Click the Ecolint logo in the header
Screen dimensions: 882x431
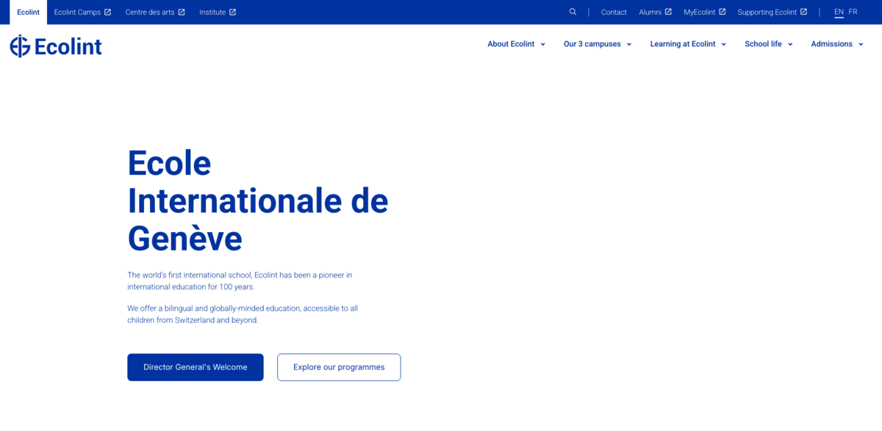click(55, 46)
